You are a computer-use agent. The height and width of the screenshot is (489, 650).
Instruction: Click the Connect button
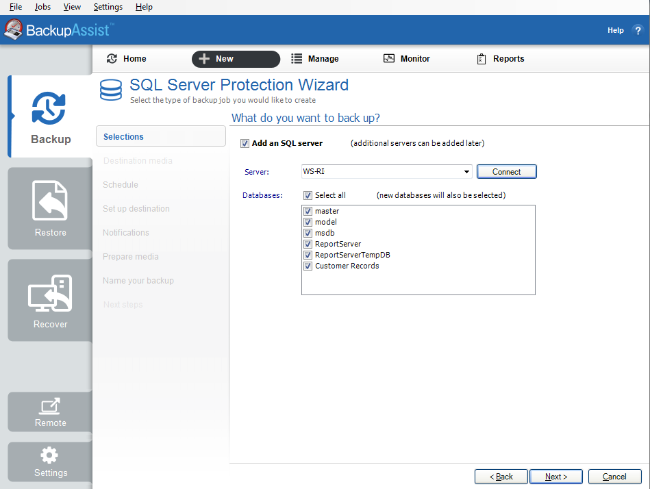point(507,172)
